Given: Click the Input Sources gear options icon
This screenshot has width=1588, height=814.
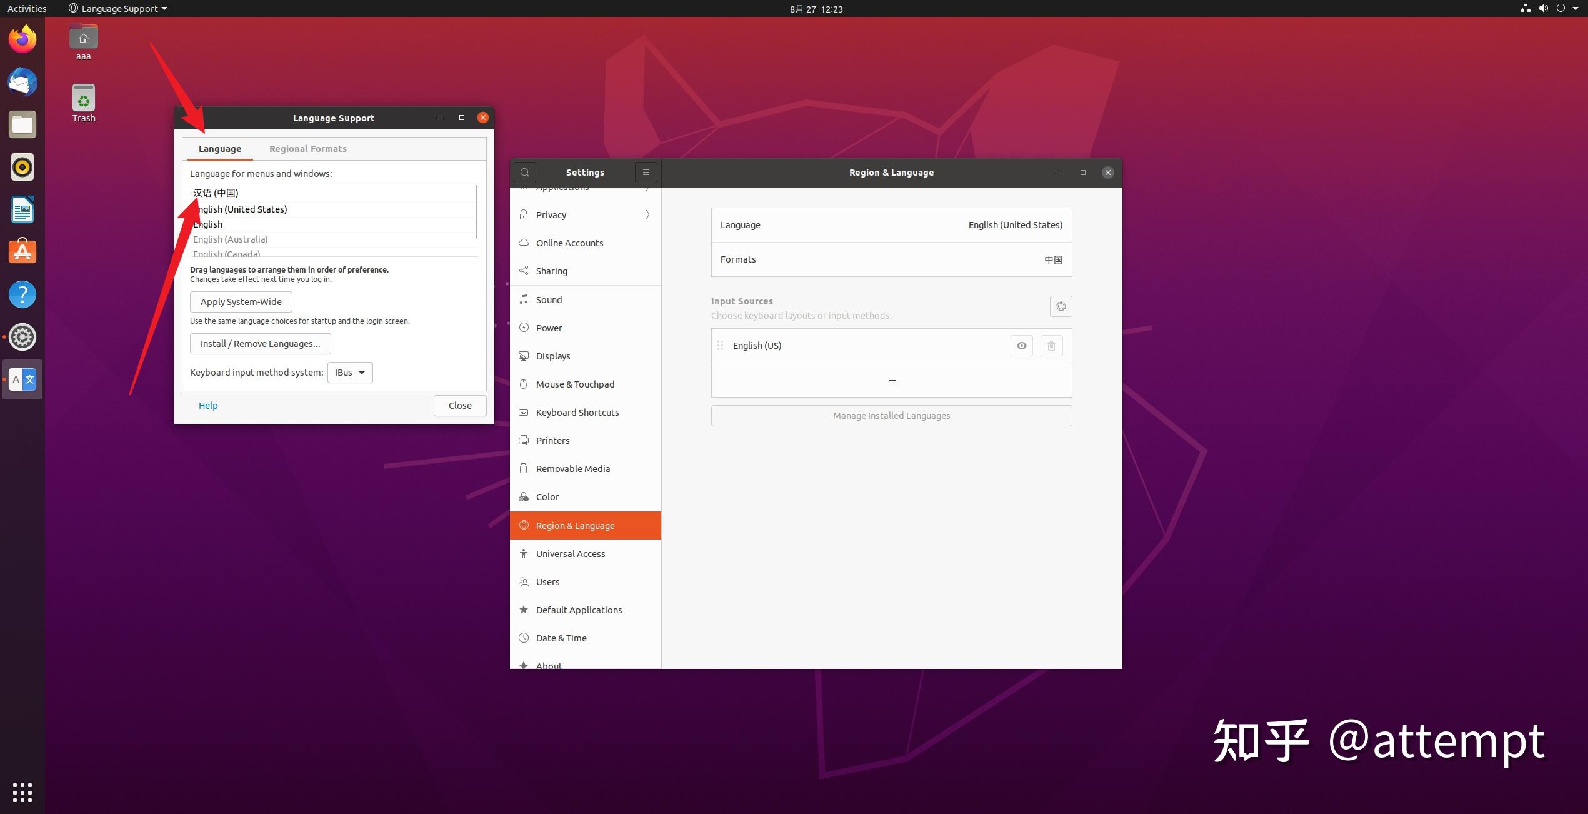Looking at the screenshot, I should [1061, 306].
